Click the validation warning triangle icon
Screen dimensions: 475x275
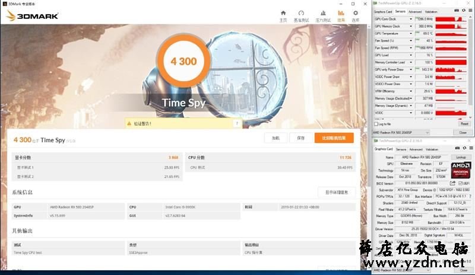tap(129, 123)
